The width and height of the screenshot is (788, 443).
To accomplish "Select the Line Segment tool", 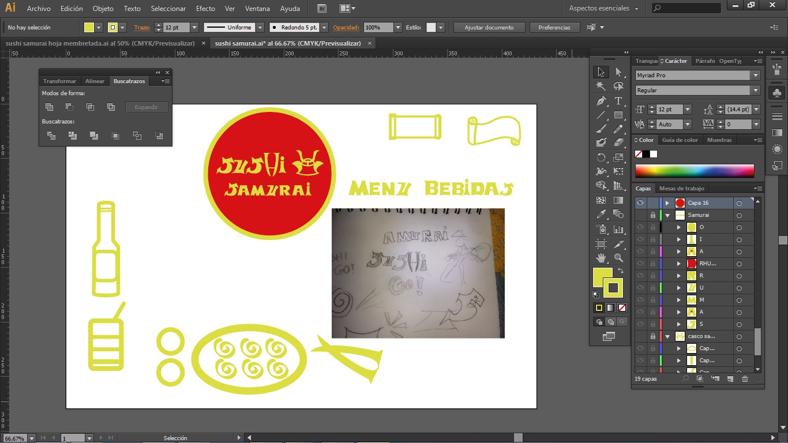I will click(601, 114).
